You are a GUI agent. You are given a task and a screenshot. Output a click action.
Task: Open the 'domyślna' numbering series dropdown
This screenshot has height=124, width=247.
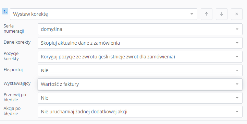point(140,29)
